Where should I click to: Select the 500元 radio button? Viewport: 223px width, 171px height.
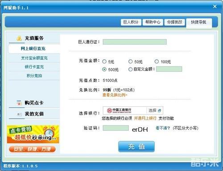coord(104,69)
